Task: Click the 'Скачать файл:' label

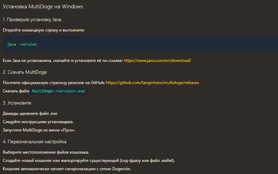Action: click(16, 91)
